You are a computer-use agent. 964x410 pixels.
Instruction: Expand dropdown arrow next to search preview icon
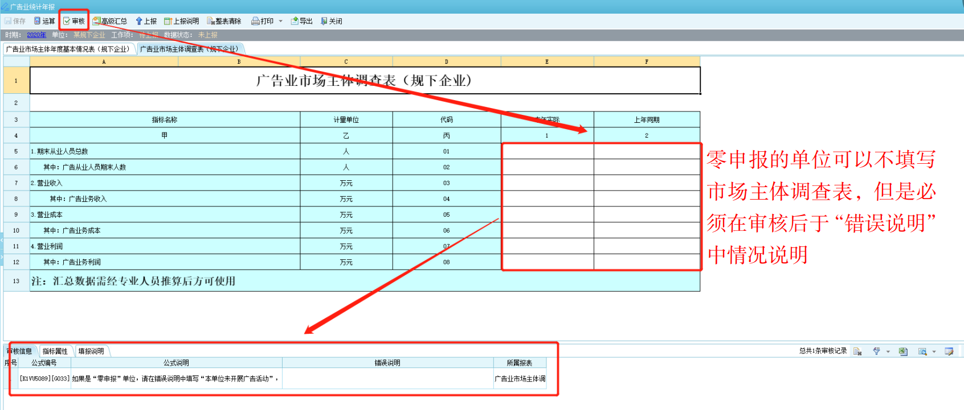pyautogui.click(x=934, y=351)
